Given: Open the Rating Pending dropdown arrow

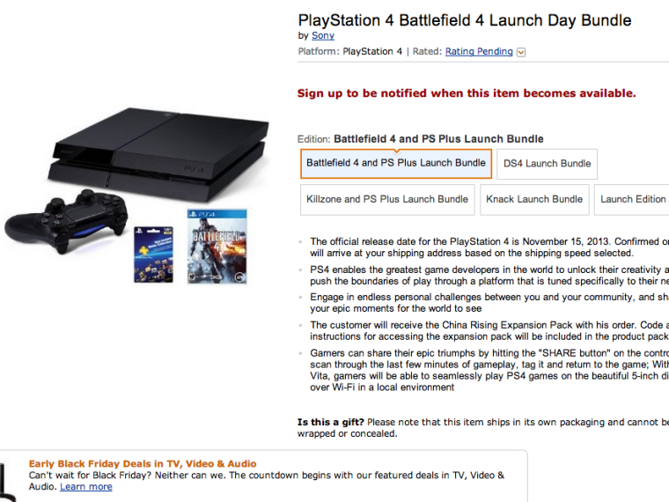Looking at the screenshot, I should [521, 52].
